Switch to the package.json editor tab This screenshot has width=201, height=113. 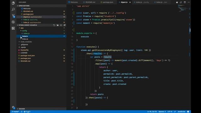tap(107, 2)
